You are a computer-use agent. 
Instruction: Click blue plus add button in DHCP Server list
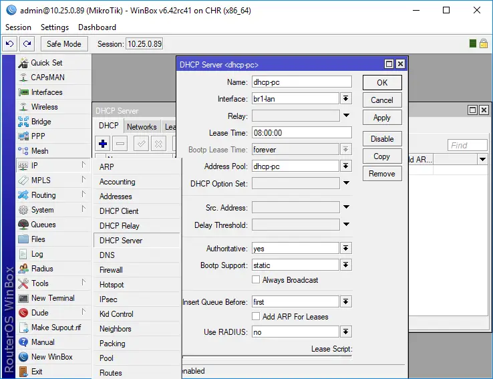coord(103,144)
